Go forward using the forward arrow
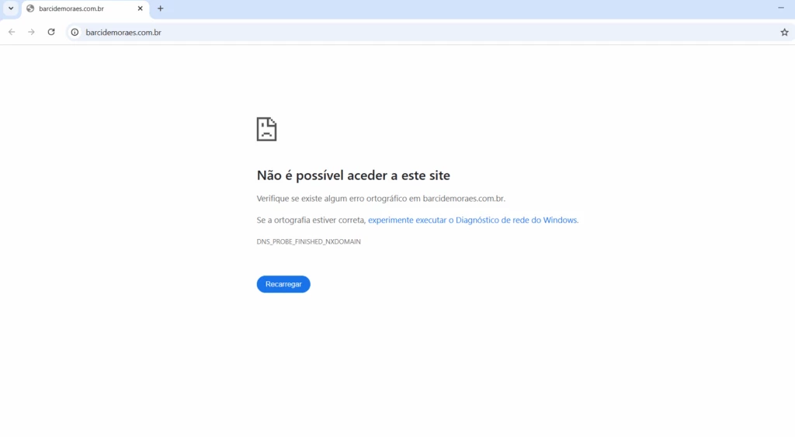 click(31, 32)
